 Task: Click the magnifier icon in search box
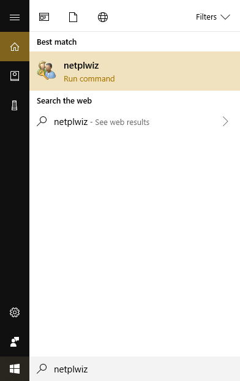tap(42, 368)
